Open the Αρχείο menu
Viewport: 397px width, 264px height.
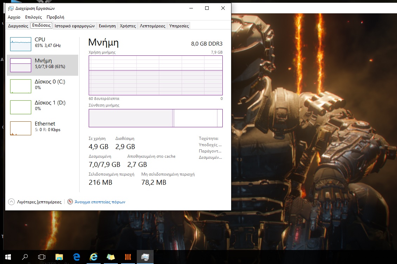[14, 17]
